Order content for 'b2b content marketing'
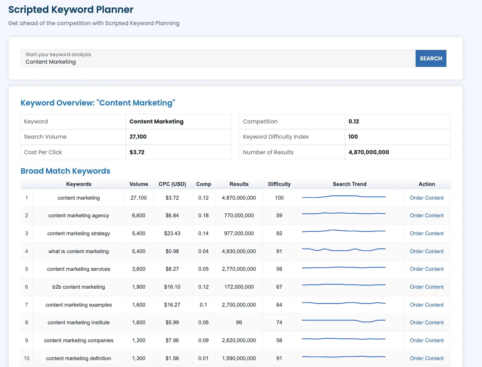Viewport: 482px width, 367px height. pyautogui.click(x=427, y=287)
